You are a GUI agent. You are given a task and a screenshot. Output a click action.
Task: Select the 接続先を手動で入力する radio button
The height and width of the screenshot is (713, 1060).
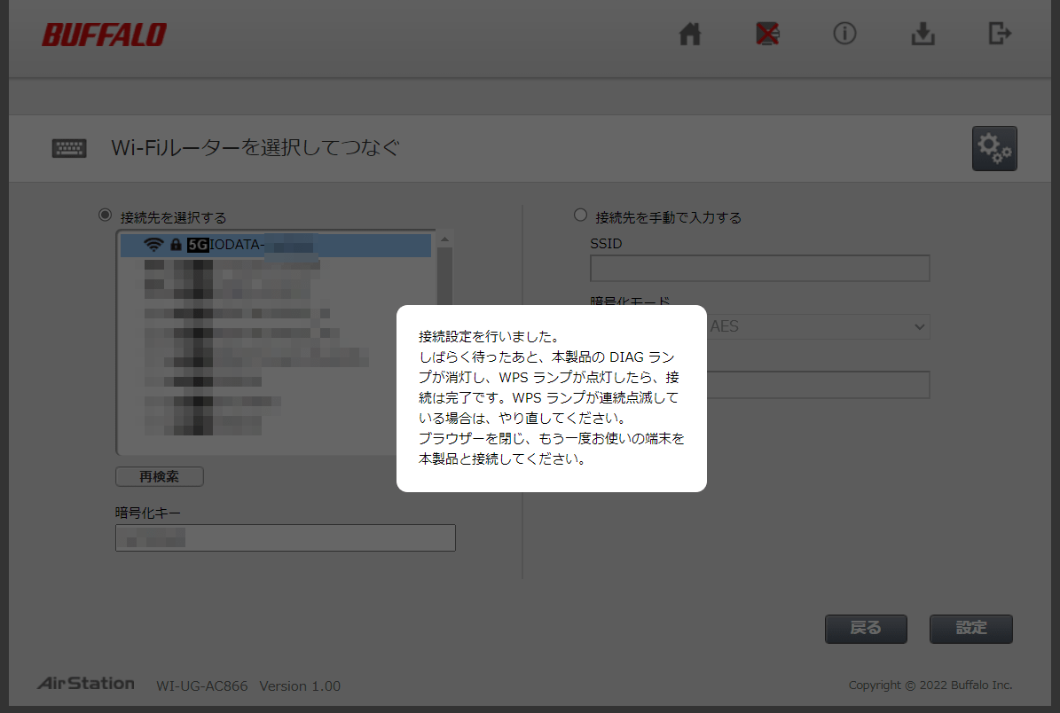click(581, 215)
